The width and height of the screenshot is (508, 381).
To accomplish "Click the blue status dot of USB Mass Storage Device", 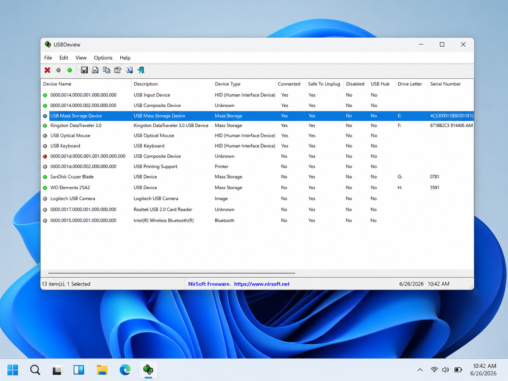I will pos(45,116).
